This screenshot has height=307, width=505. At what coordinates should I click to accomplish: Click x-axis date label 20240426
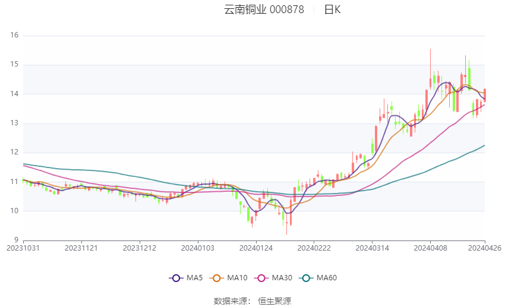485,248
